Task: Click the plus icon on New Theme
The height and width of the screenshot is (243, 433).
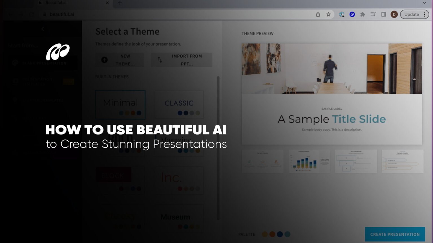Action: [104, 60]
